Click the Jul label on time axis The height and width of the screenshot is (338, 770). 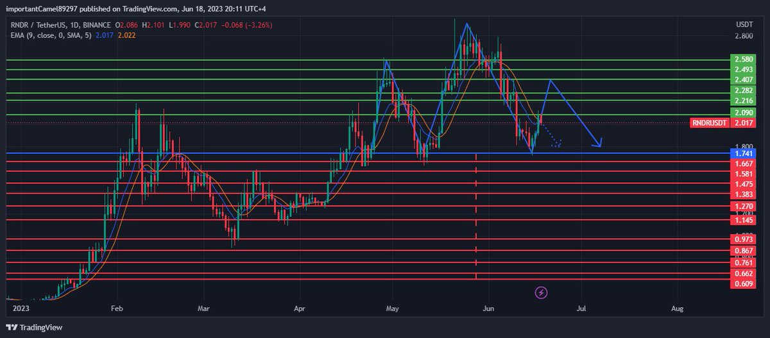pyautogui.click(x=582, y=308)
